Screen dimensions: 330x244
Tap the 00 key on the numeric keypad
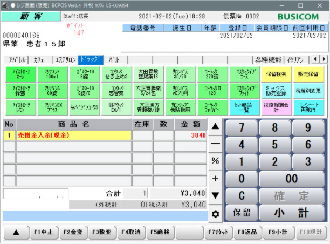tap(292, 178)
